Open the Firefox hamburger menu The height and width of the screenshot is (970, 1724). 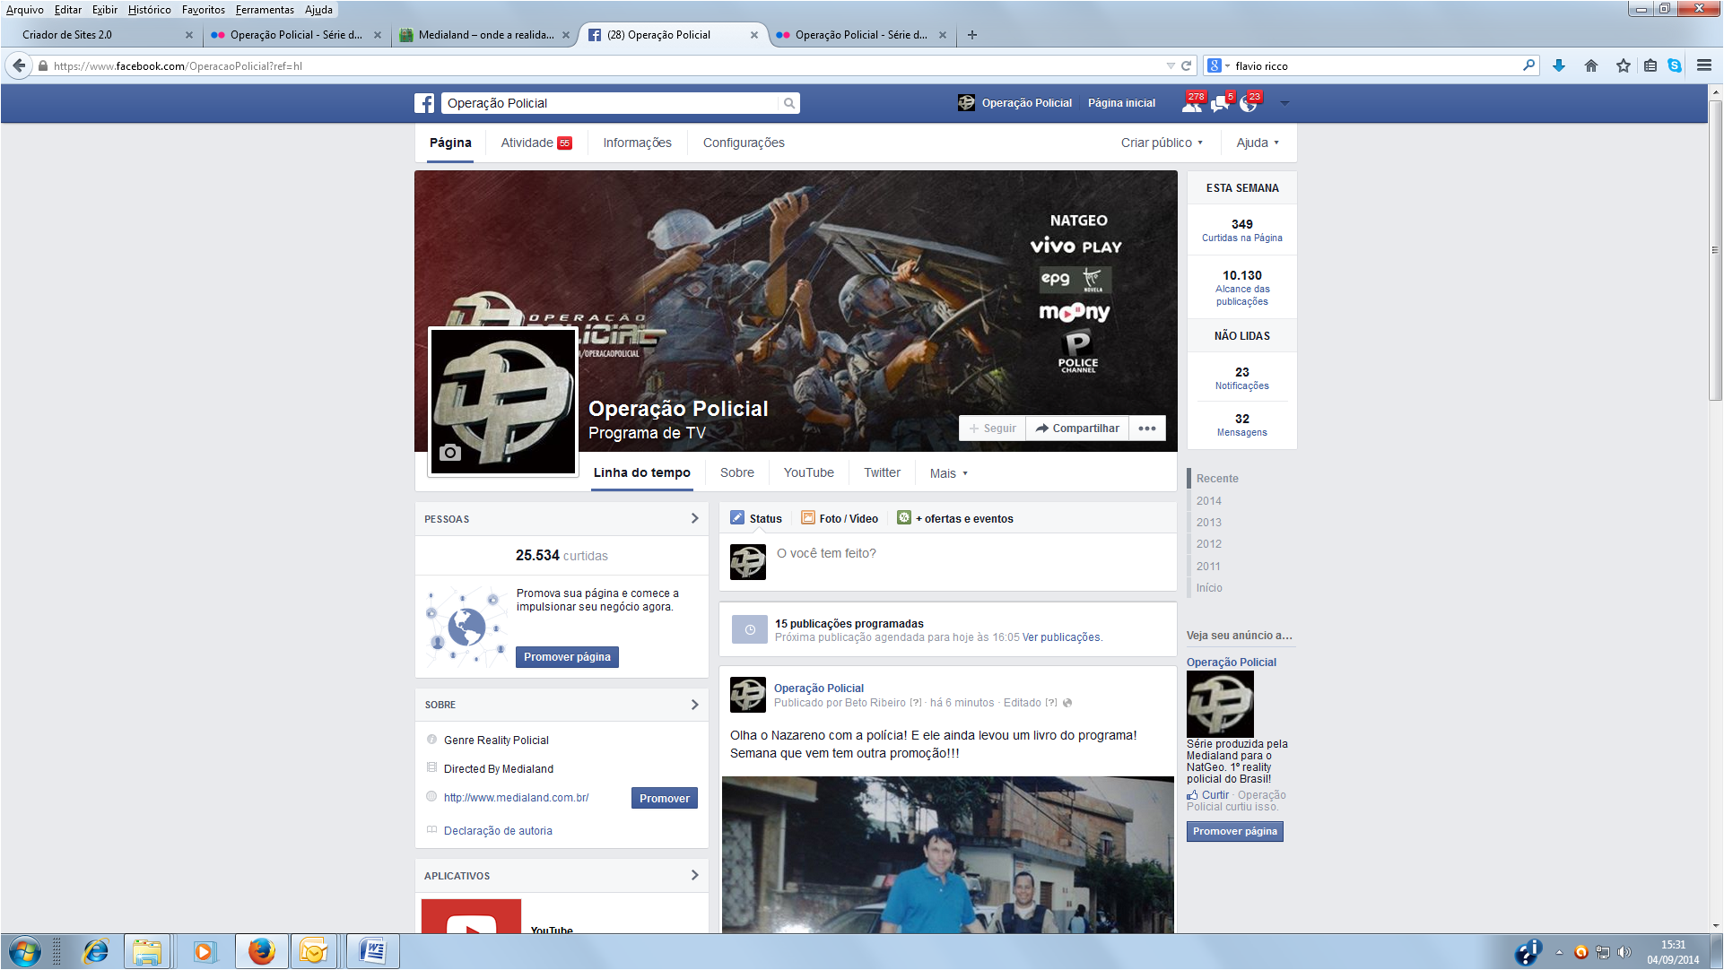point(1704,65)
